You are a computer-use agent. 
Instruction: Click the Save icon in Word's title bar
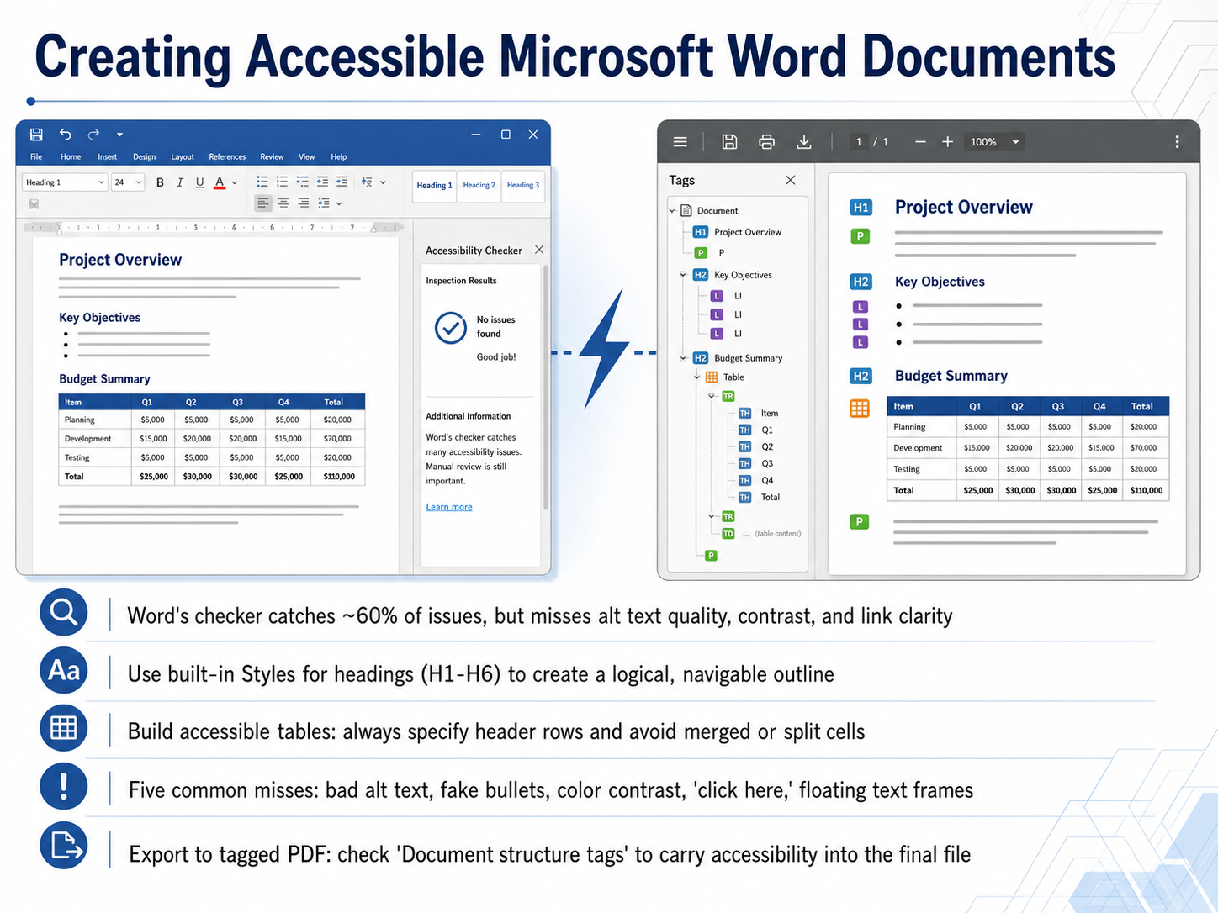(x=36, y=135)
